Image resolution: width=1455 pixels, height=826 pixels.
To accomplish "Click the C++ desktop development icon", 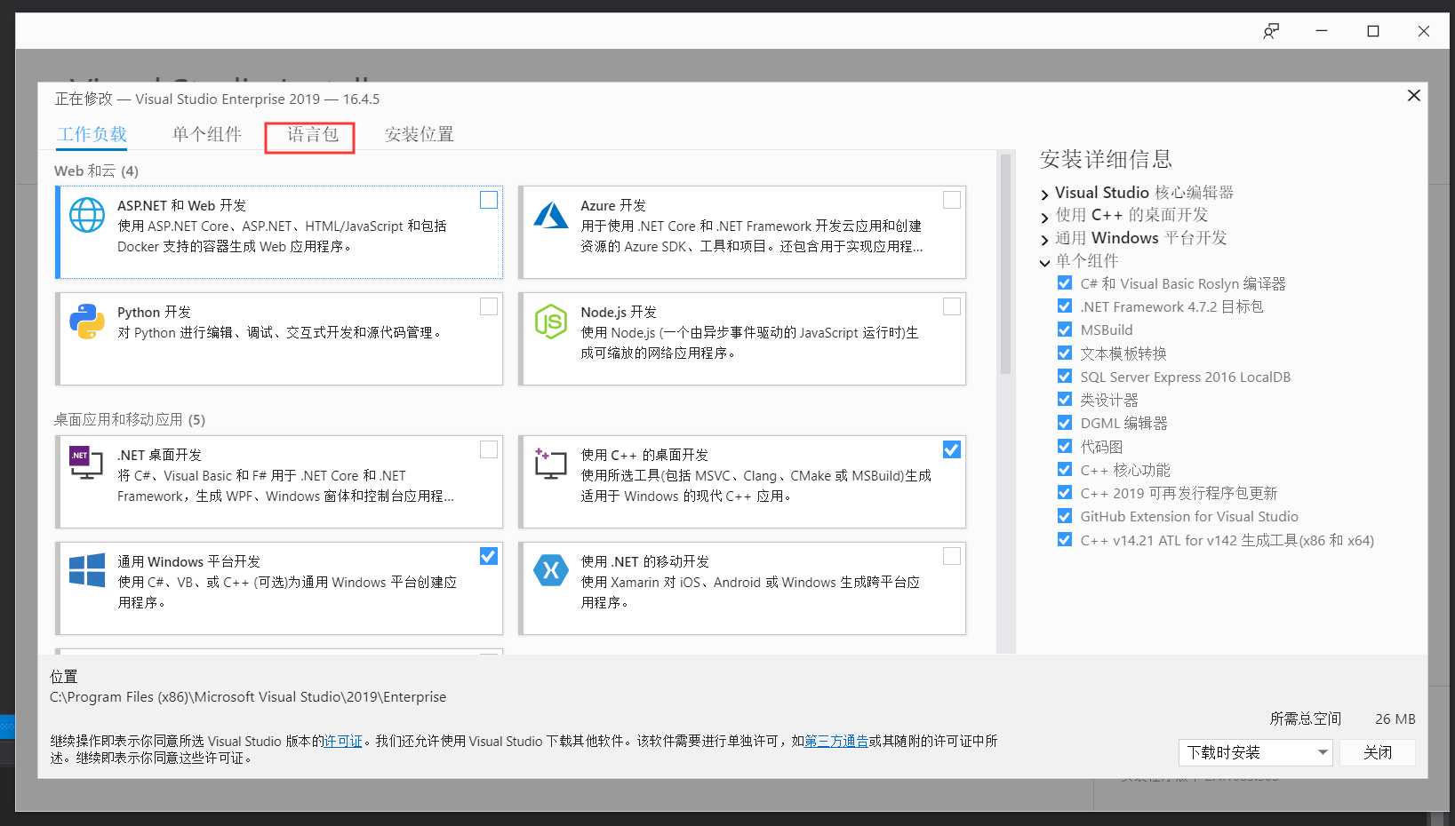I will [x=551, y=464].
